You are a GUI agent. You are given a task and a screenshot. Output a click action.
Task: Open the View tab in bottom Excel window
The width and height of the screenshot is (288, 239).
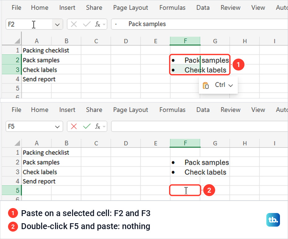click(258, 110)
